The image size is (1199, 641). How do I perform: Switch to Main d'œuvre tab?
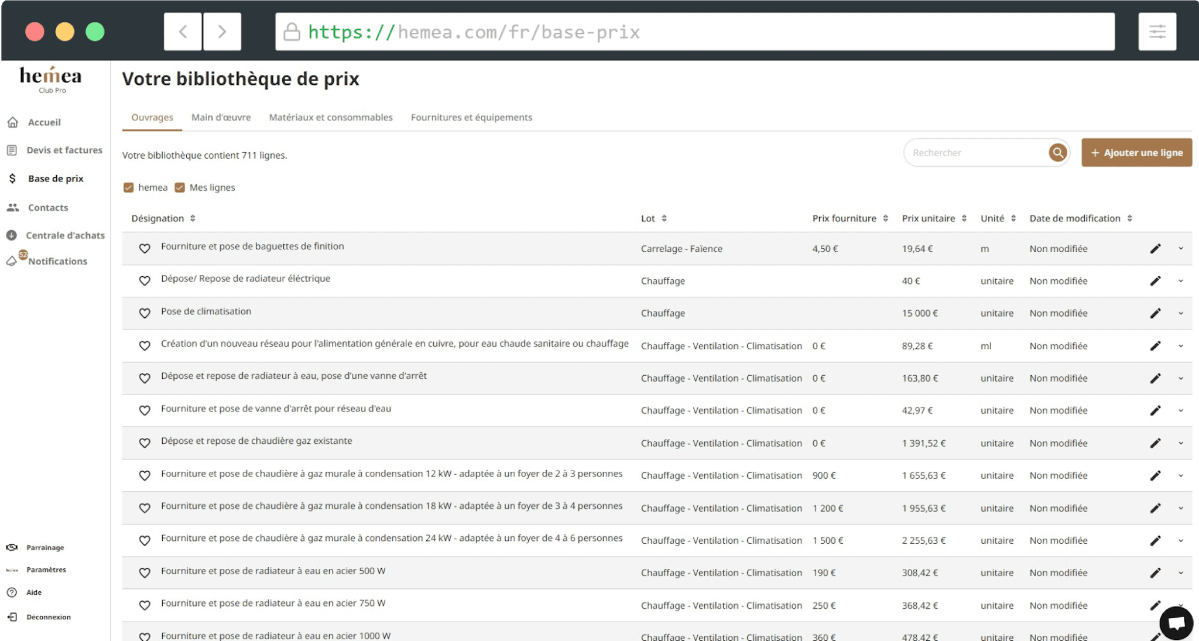(x=221, y=117)
